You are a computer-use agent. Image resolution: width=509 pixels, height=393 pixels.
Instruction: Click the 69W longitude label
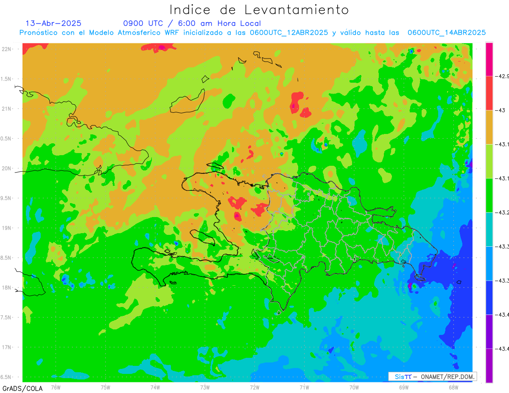[404, 387]
